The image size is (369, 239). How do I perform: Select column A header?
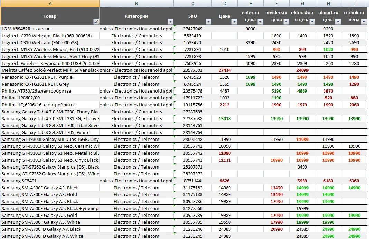click(50, 3)
